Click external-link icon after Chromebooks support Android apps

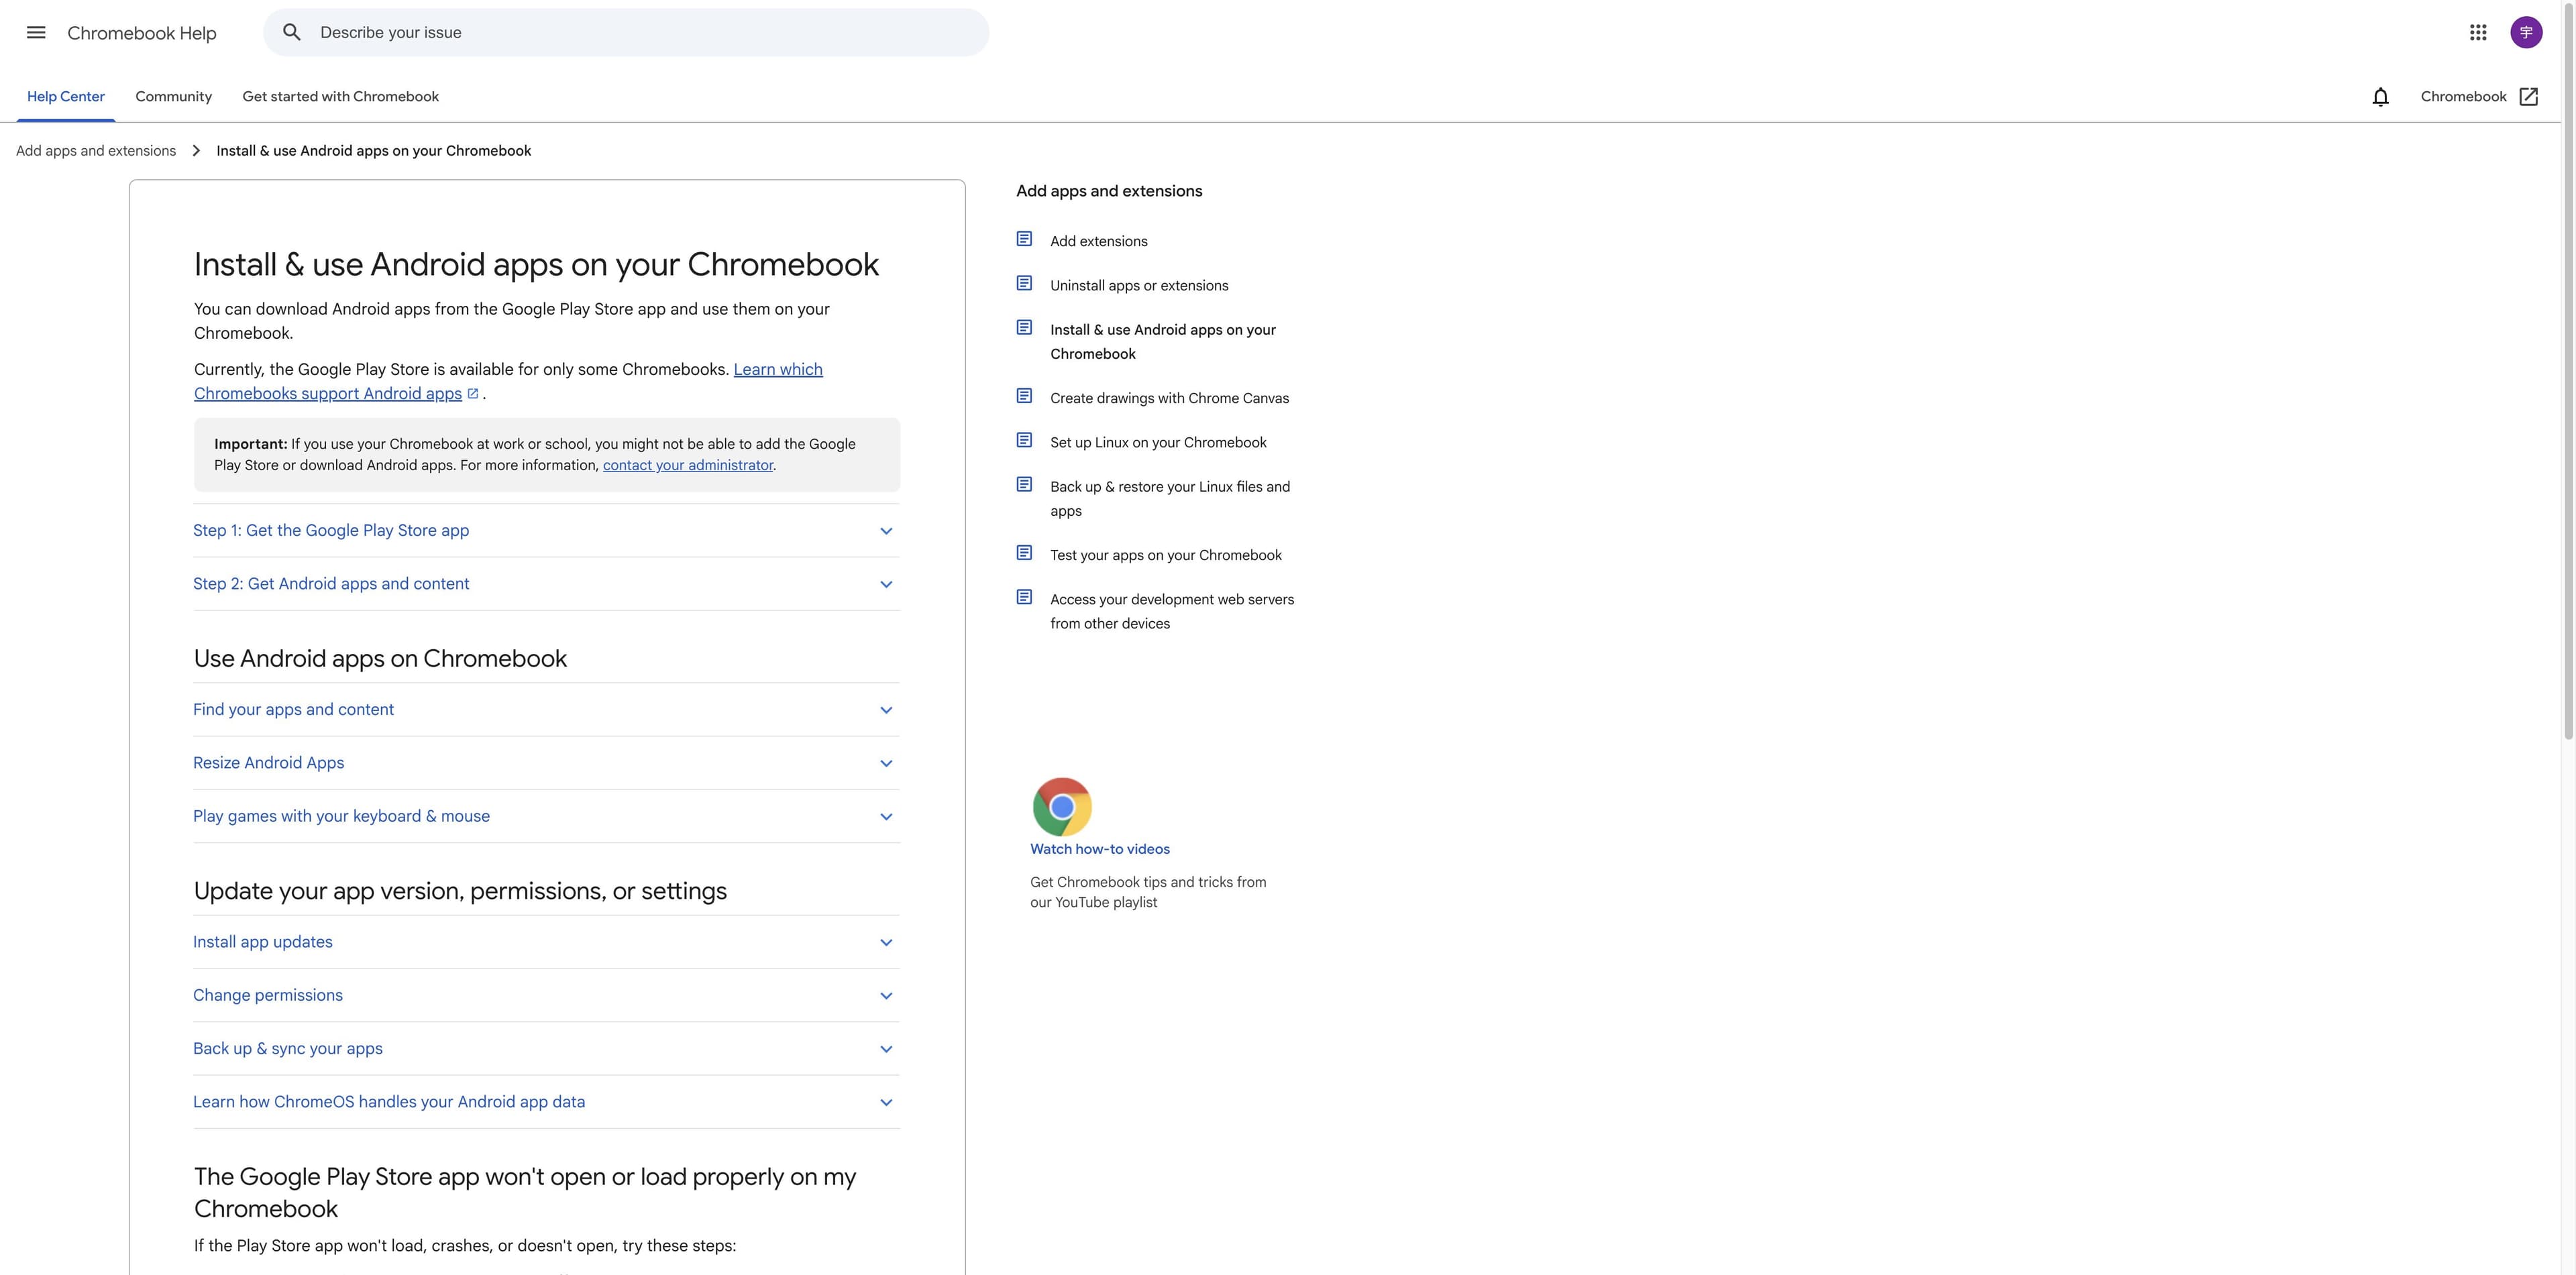473,393
